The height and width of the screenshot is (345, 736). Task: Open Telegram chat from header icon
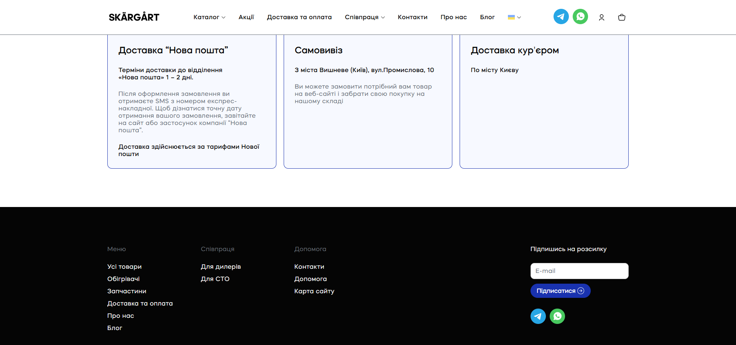coord(561,16)
